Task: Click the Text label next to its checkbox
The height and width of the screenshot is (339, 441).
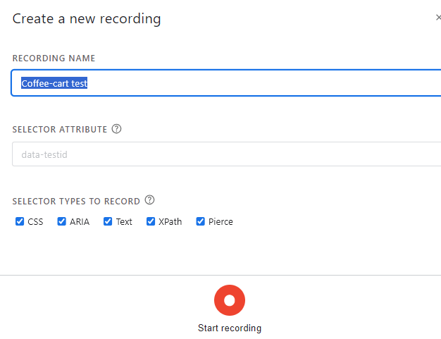Action: tap(124, 222)
